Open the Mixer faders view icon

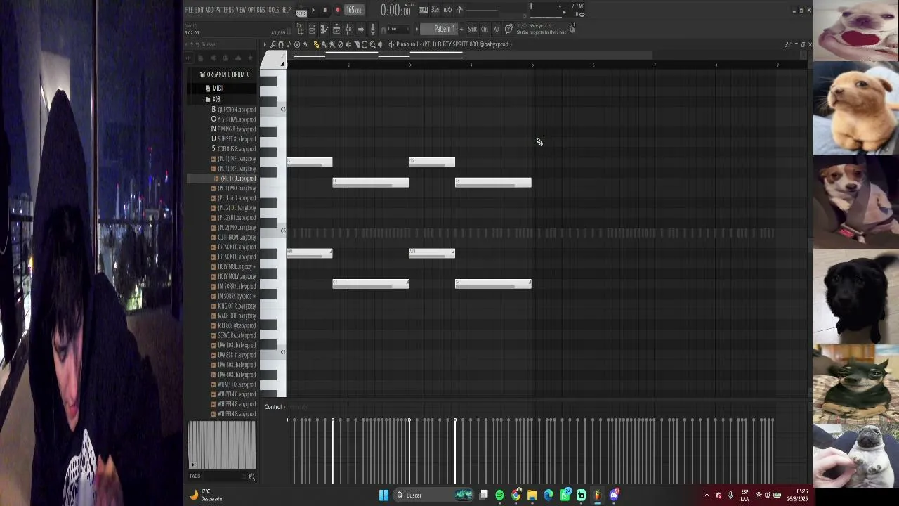[348, 29]
